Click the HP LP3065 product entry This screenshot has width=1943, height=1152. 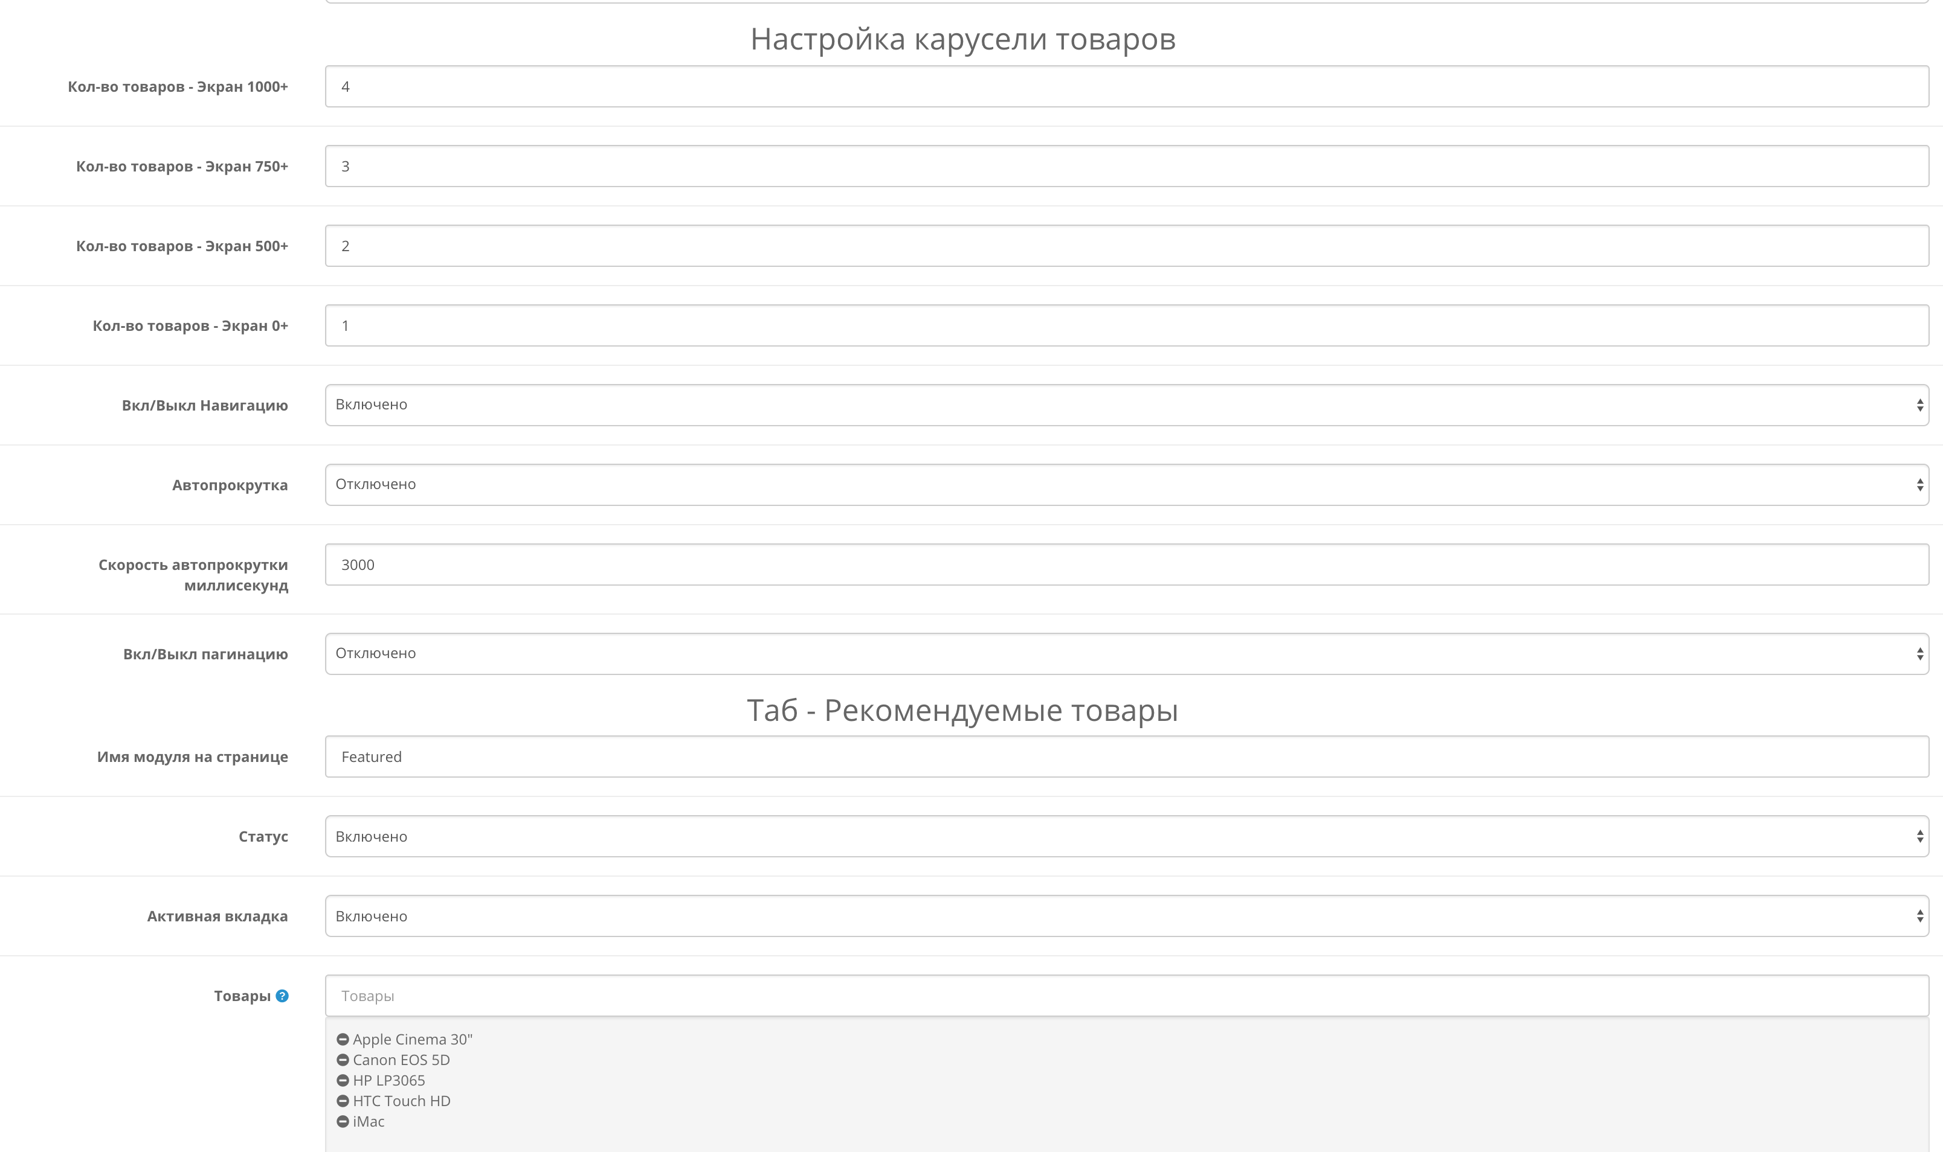tap(389, 1081)
